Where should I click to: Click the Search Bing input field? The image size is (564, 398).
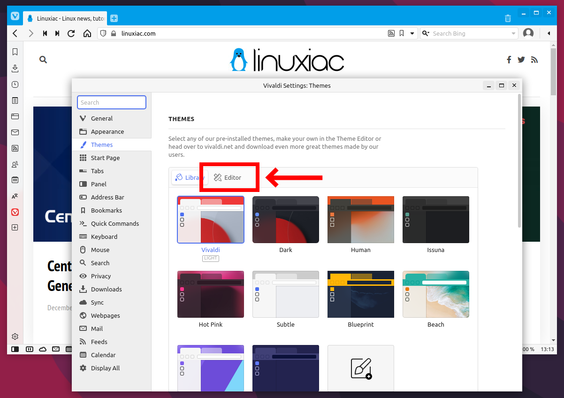(470, 33)
